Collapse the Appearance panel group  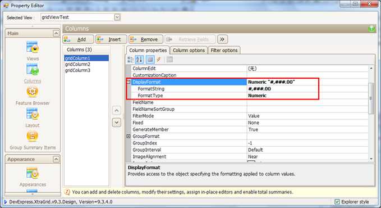click(x=56, y=159)
